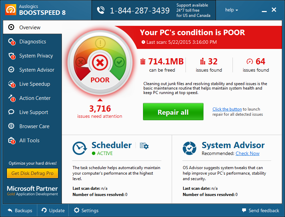
Task: Click Update in the bottom bar
Action: [x=53, y=210]
